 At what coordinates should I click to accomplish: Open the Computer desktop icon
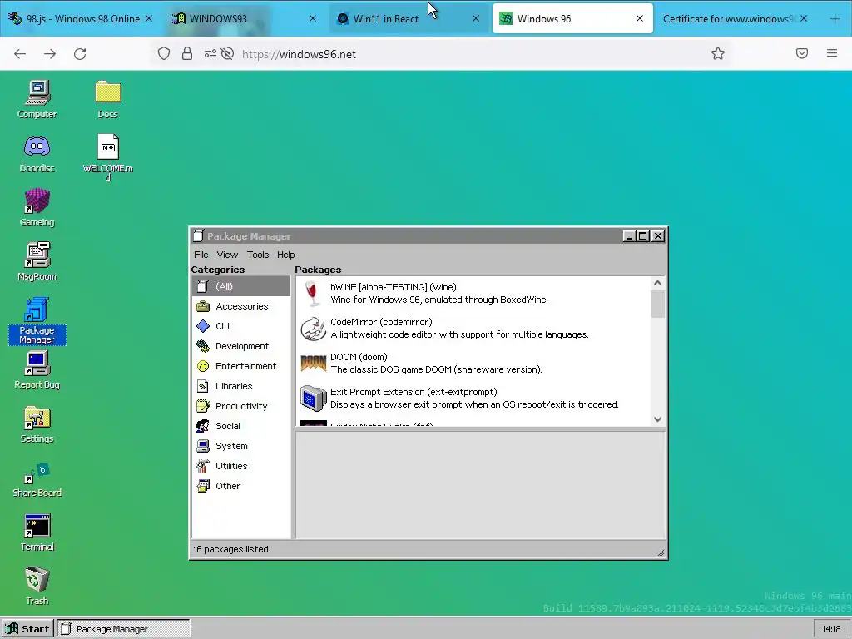[37, 100]
